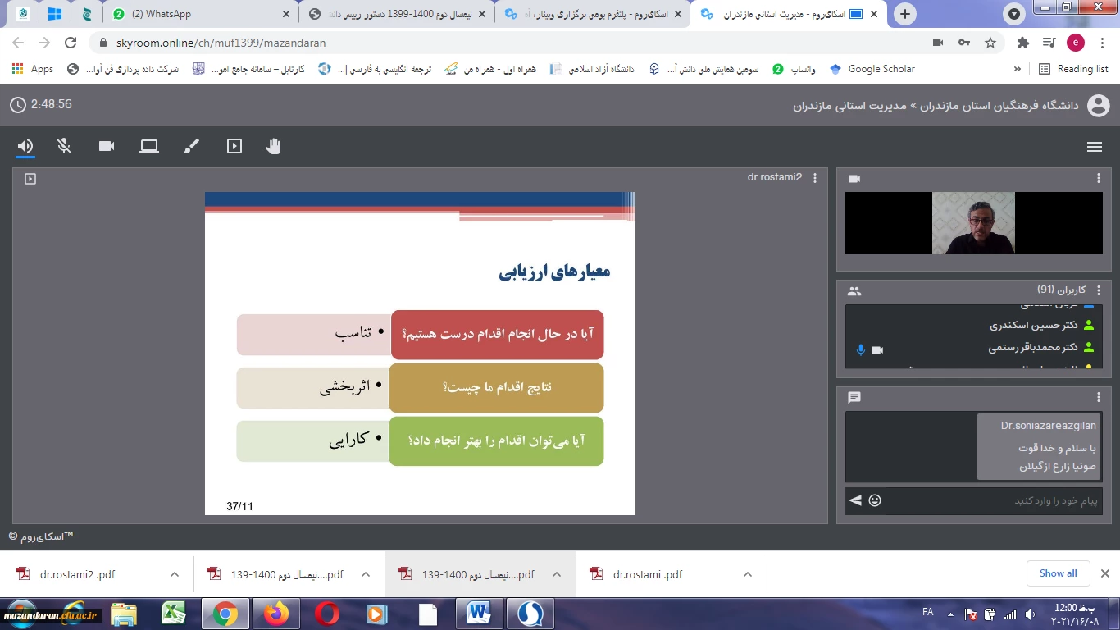Click the user profile avatar icon

pyautogui.click(x=1098, y=106)
